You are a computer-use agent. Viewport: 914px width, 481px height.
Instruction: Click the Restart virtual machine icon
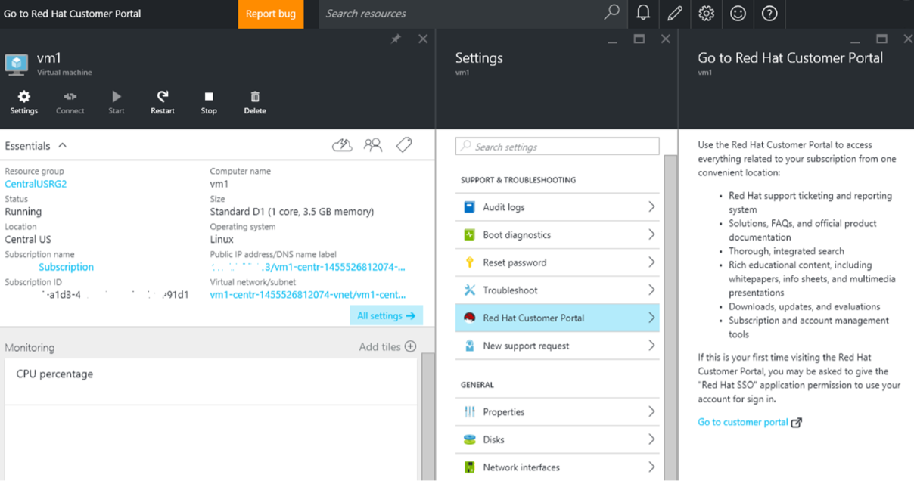(162, 97)
